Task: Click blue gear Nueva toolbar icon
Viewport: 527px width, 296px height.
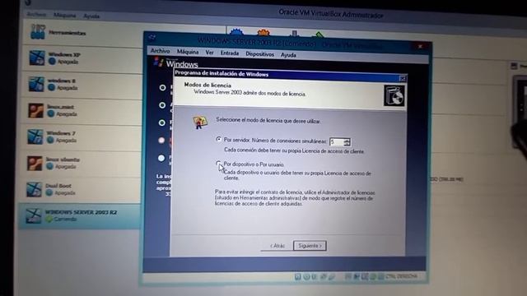Action: point(236,33)
